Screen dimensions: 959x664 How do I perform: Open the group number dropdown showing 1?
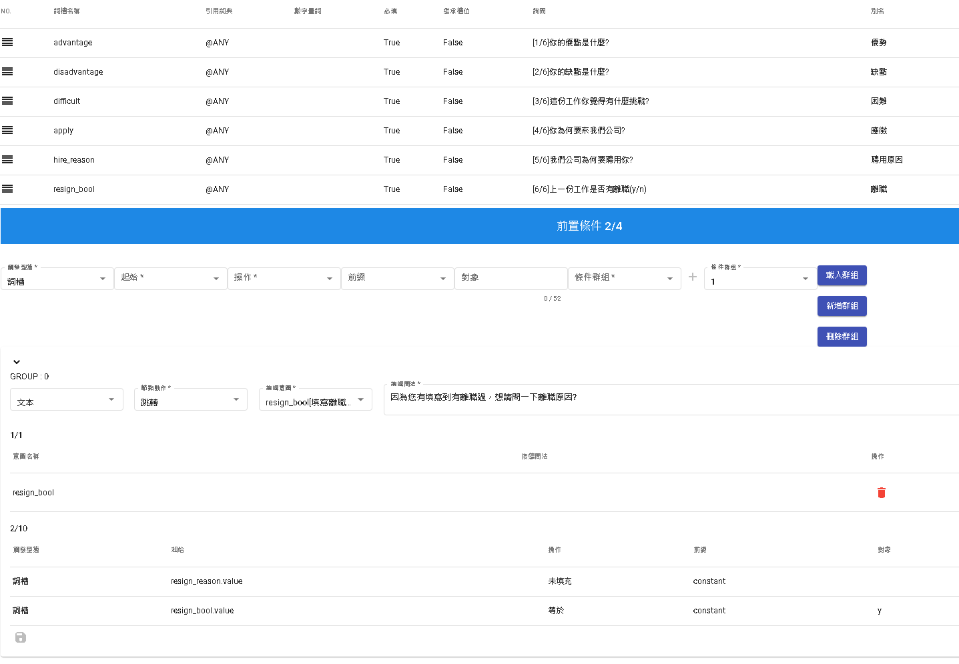click(761, 279)
